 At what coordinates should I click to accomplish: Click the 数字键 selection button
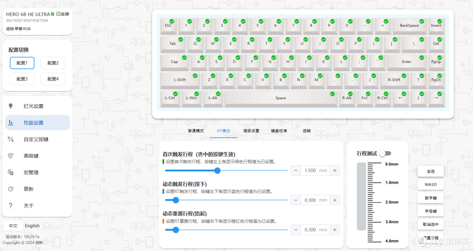tap(431, 198)
